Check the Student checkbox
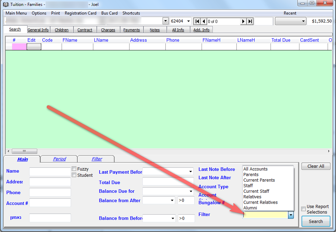336x232 pixels. [x=74, y=175]
